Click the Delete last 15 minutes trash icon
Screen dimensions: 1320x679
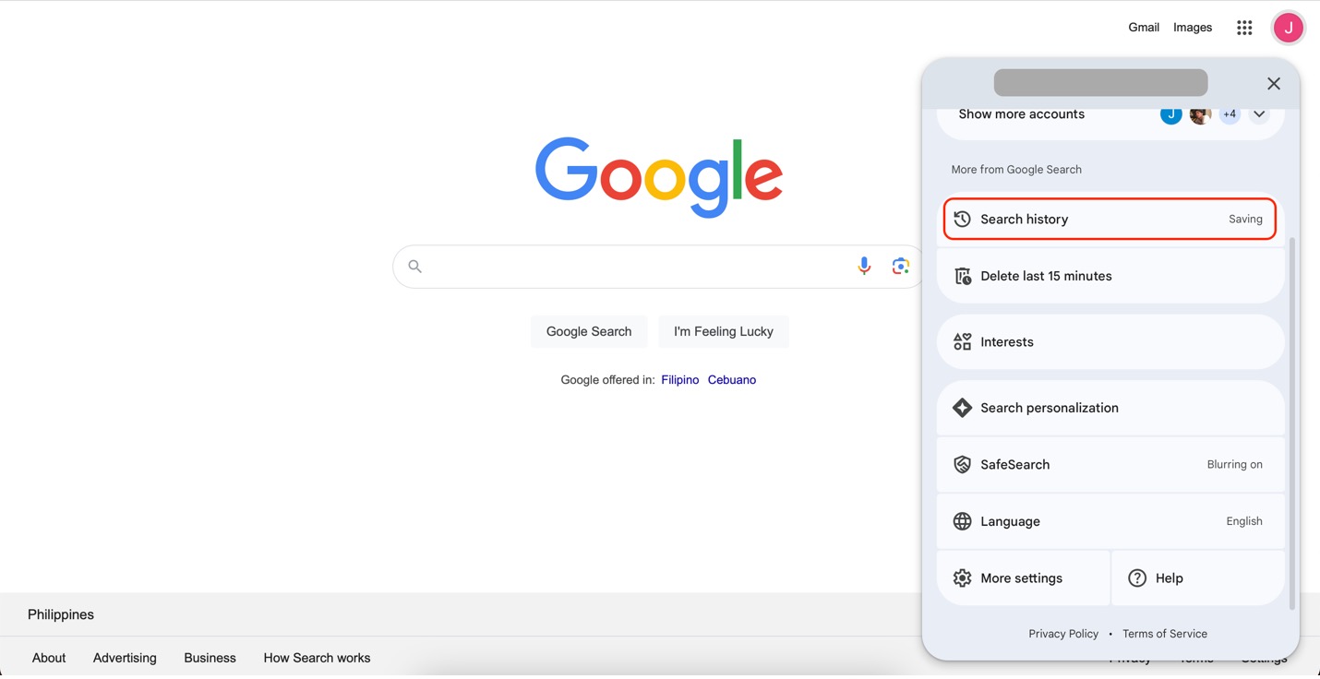(x=962, y=276)
